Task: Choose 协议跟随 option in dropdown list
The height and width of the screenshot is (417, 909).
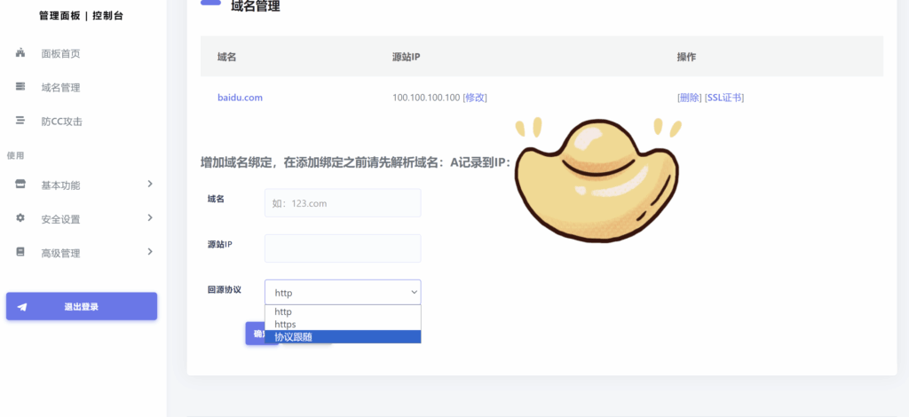Action: [x=343, y=336]
